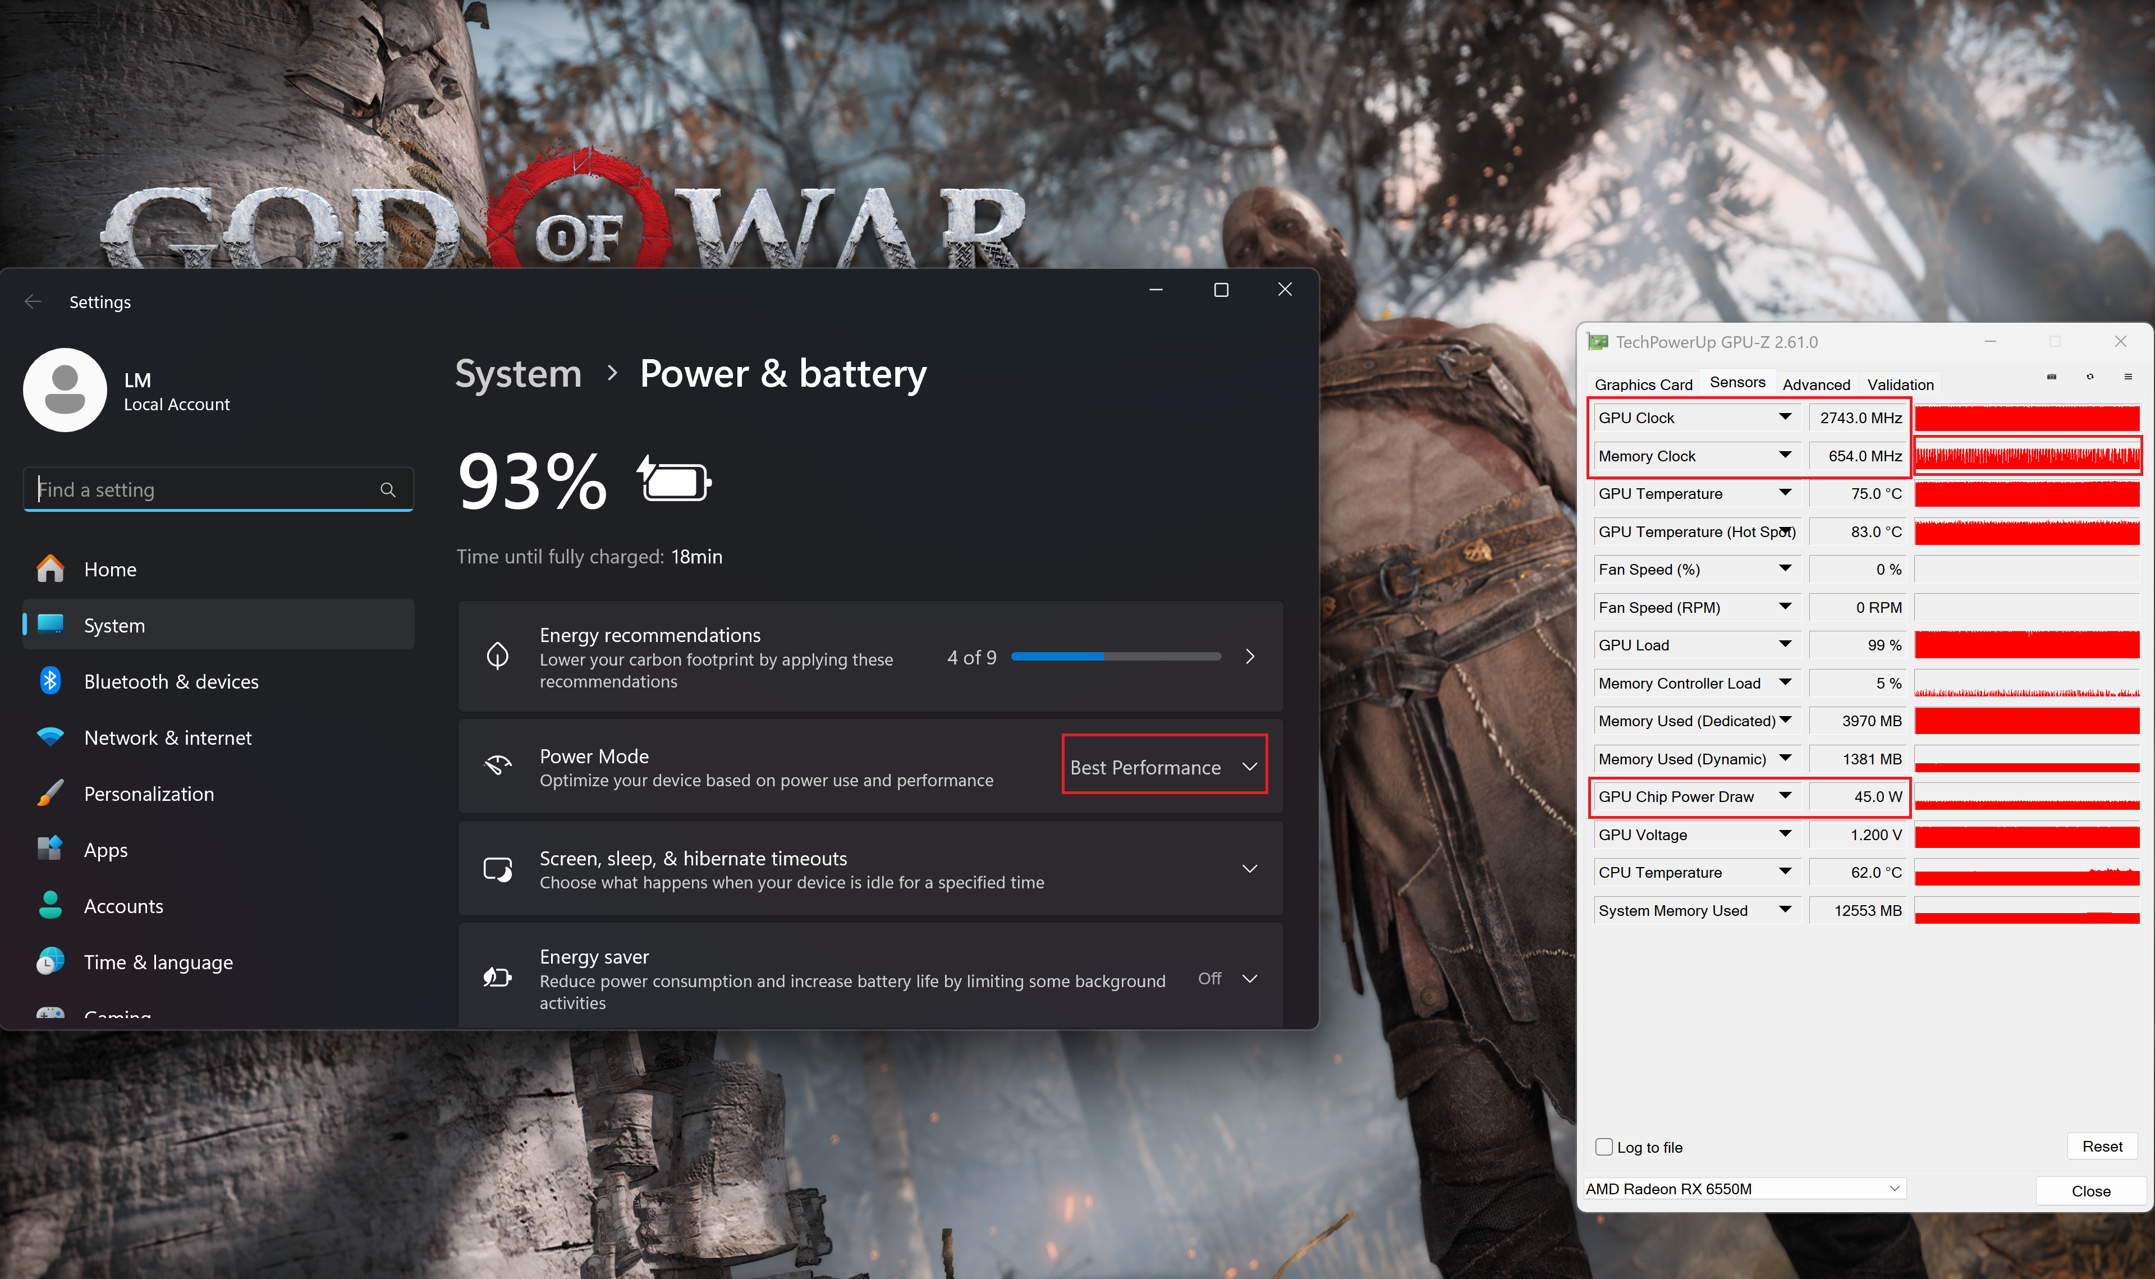Click the GPU Load 99 % value
This screenshot has height=1279, width=2155.
1857,645
